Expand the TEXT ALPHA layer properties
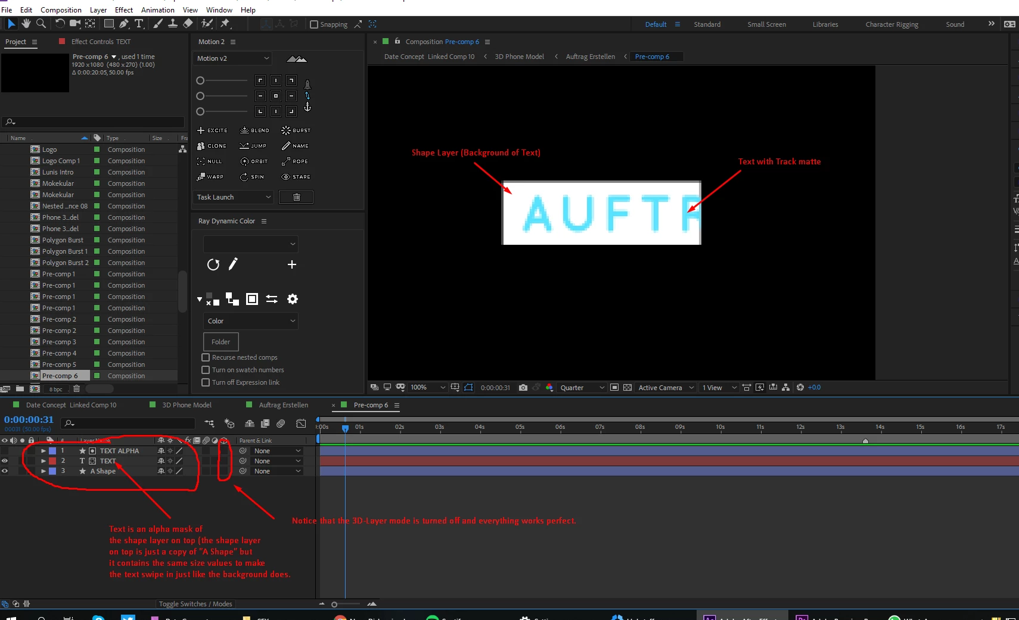Image resolution: width=1019 pixels, height=620 pixels. pyautogui.click(x=44, y=451)
